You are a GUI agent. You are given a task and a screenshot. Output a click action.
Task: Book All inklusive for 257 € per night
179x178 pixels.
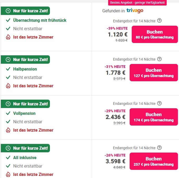[x=154, y=161]
